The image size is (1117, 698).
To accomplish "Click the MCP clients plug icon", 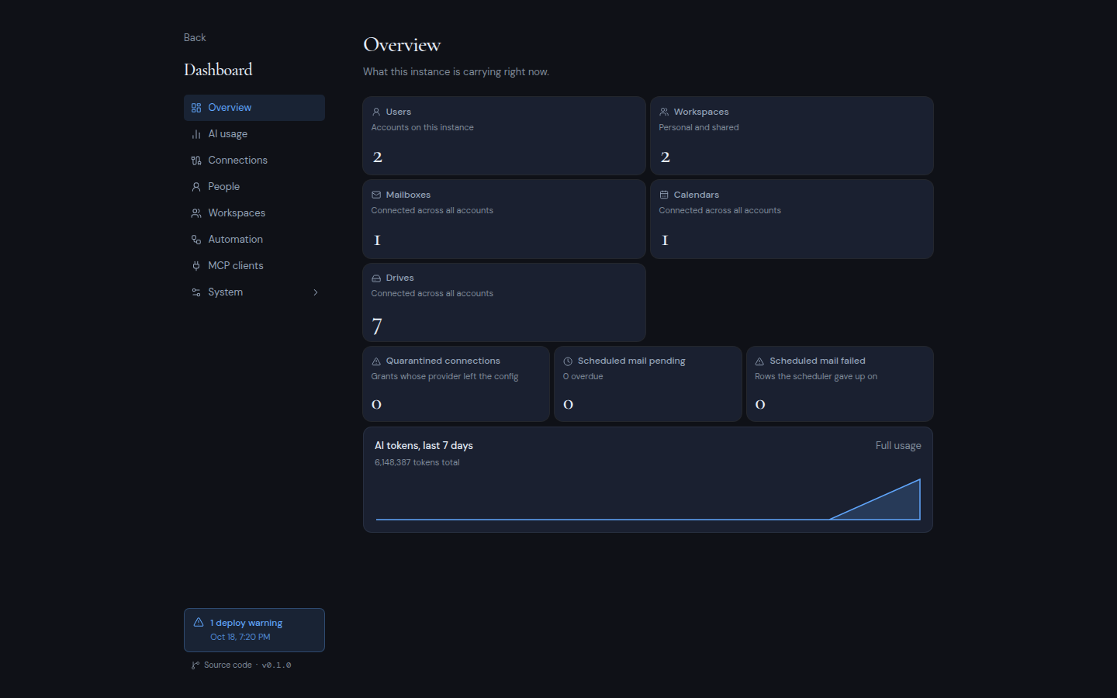I will pos(196,266).
